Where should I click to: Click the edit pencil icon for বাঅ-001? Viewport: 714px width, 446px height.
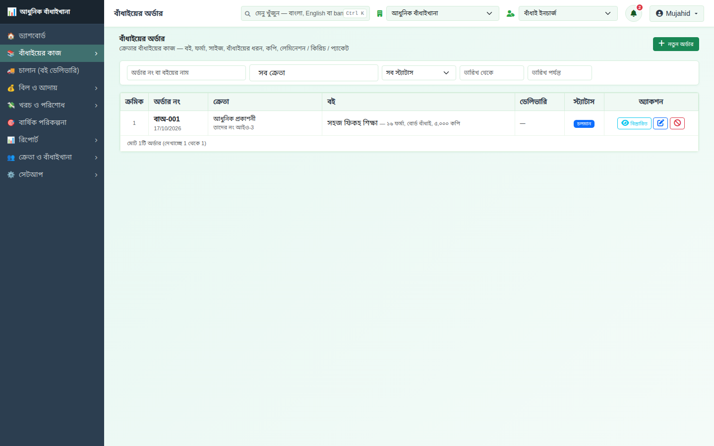[660, 123]
